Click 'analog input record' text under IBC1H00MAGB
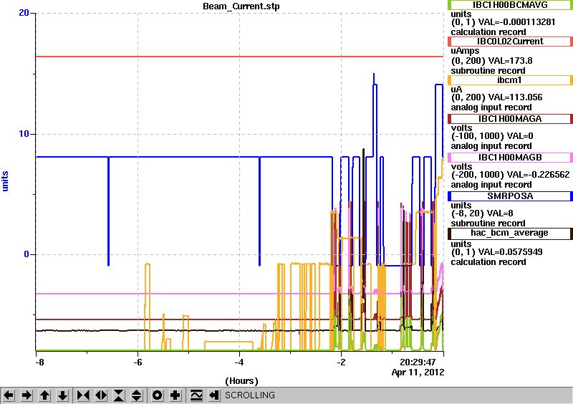This screenshot has width=573, height=404. (x=491, y=185)
